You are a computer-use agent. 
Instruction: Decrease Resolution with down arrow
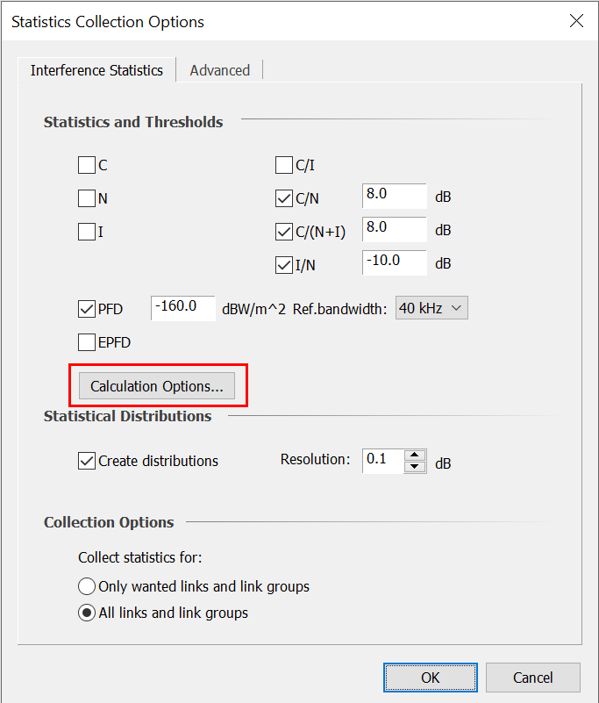click(x=415, y=467)
